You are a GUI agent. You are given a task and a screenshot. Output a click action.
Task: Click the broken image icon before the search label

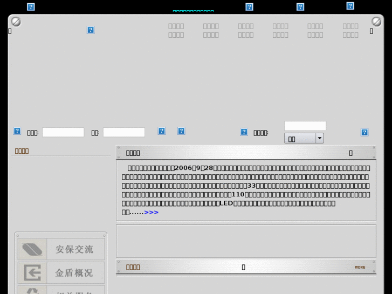click(x=244, y=132)
